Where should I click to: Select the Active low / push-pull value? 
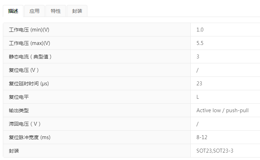pos(222,110)
